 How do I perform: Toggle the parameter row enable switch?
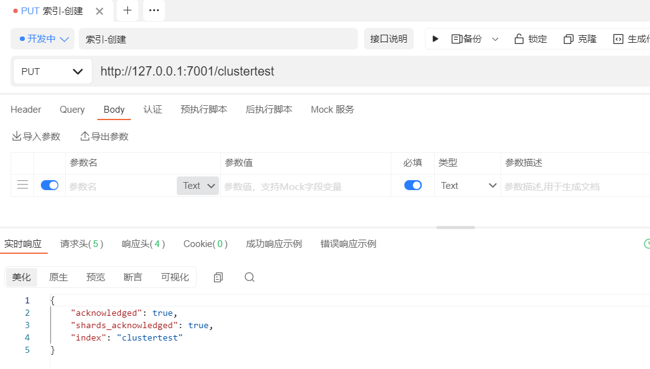(50, 185)
